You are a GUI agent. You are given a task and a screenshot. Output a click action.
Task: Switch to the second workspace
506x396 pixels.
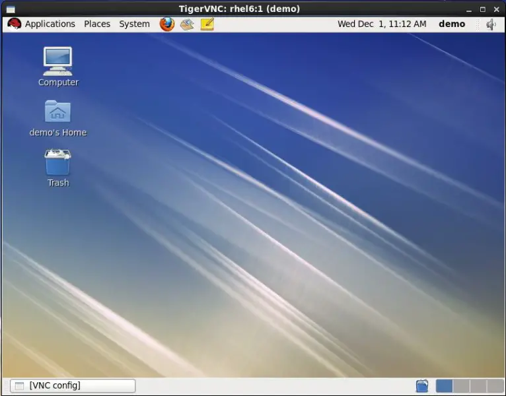click(x=461, y=386)
